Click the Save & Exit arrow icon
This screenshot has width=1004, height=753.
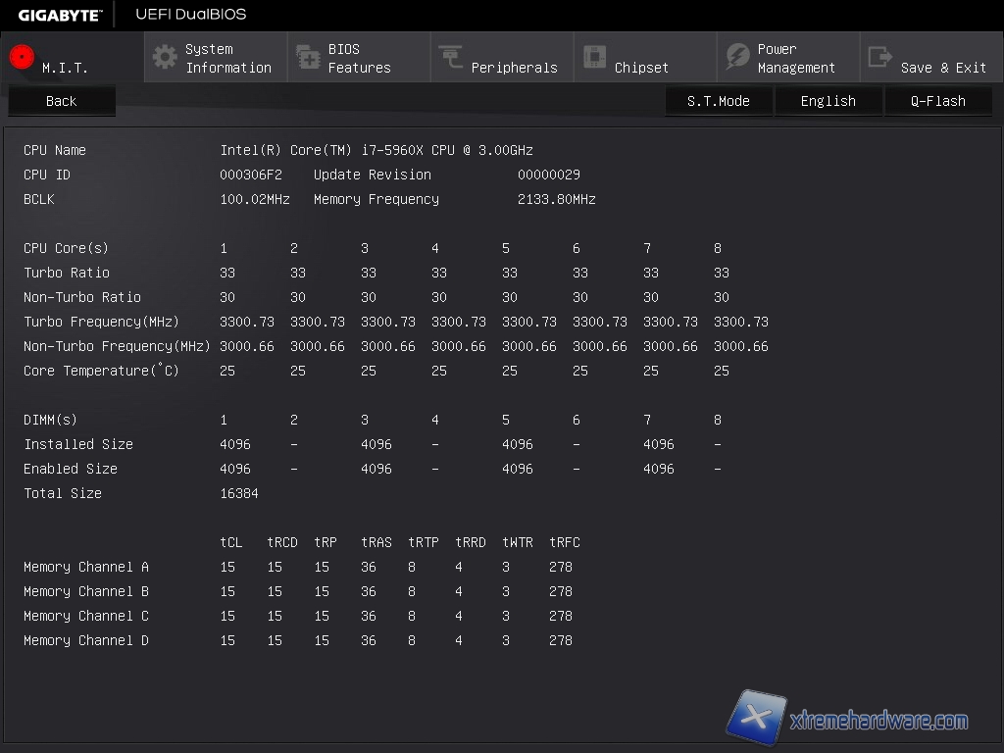880,58
